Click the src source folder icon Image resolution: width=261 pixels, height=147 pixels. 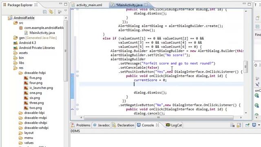coord(15,23)
